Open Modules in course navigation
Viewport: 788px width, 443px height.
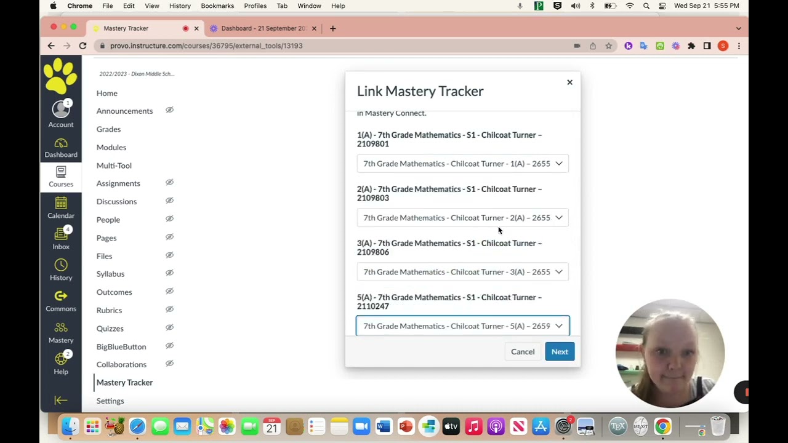111,147
